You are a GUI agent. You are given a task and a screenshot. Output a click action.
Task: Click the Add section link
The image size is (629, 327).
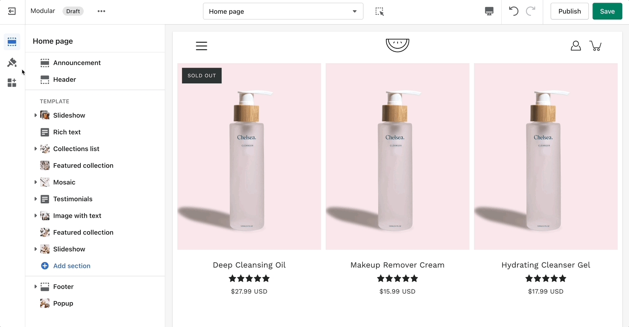71,266
